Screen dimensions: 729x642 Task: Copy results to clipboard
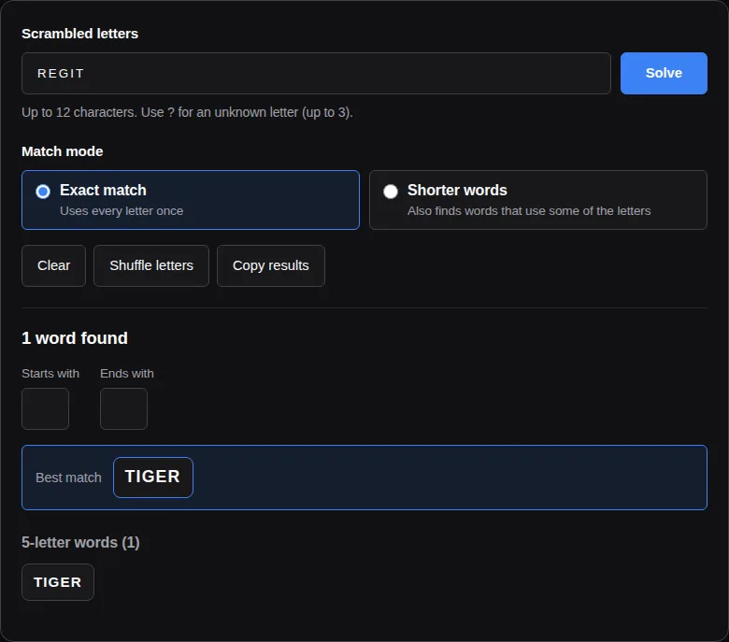271,265
